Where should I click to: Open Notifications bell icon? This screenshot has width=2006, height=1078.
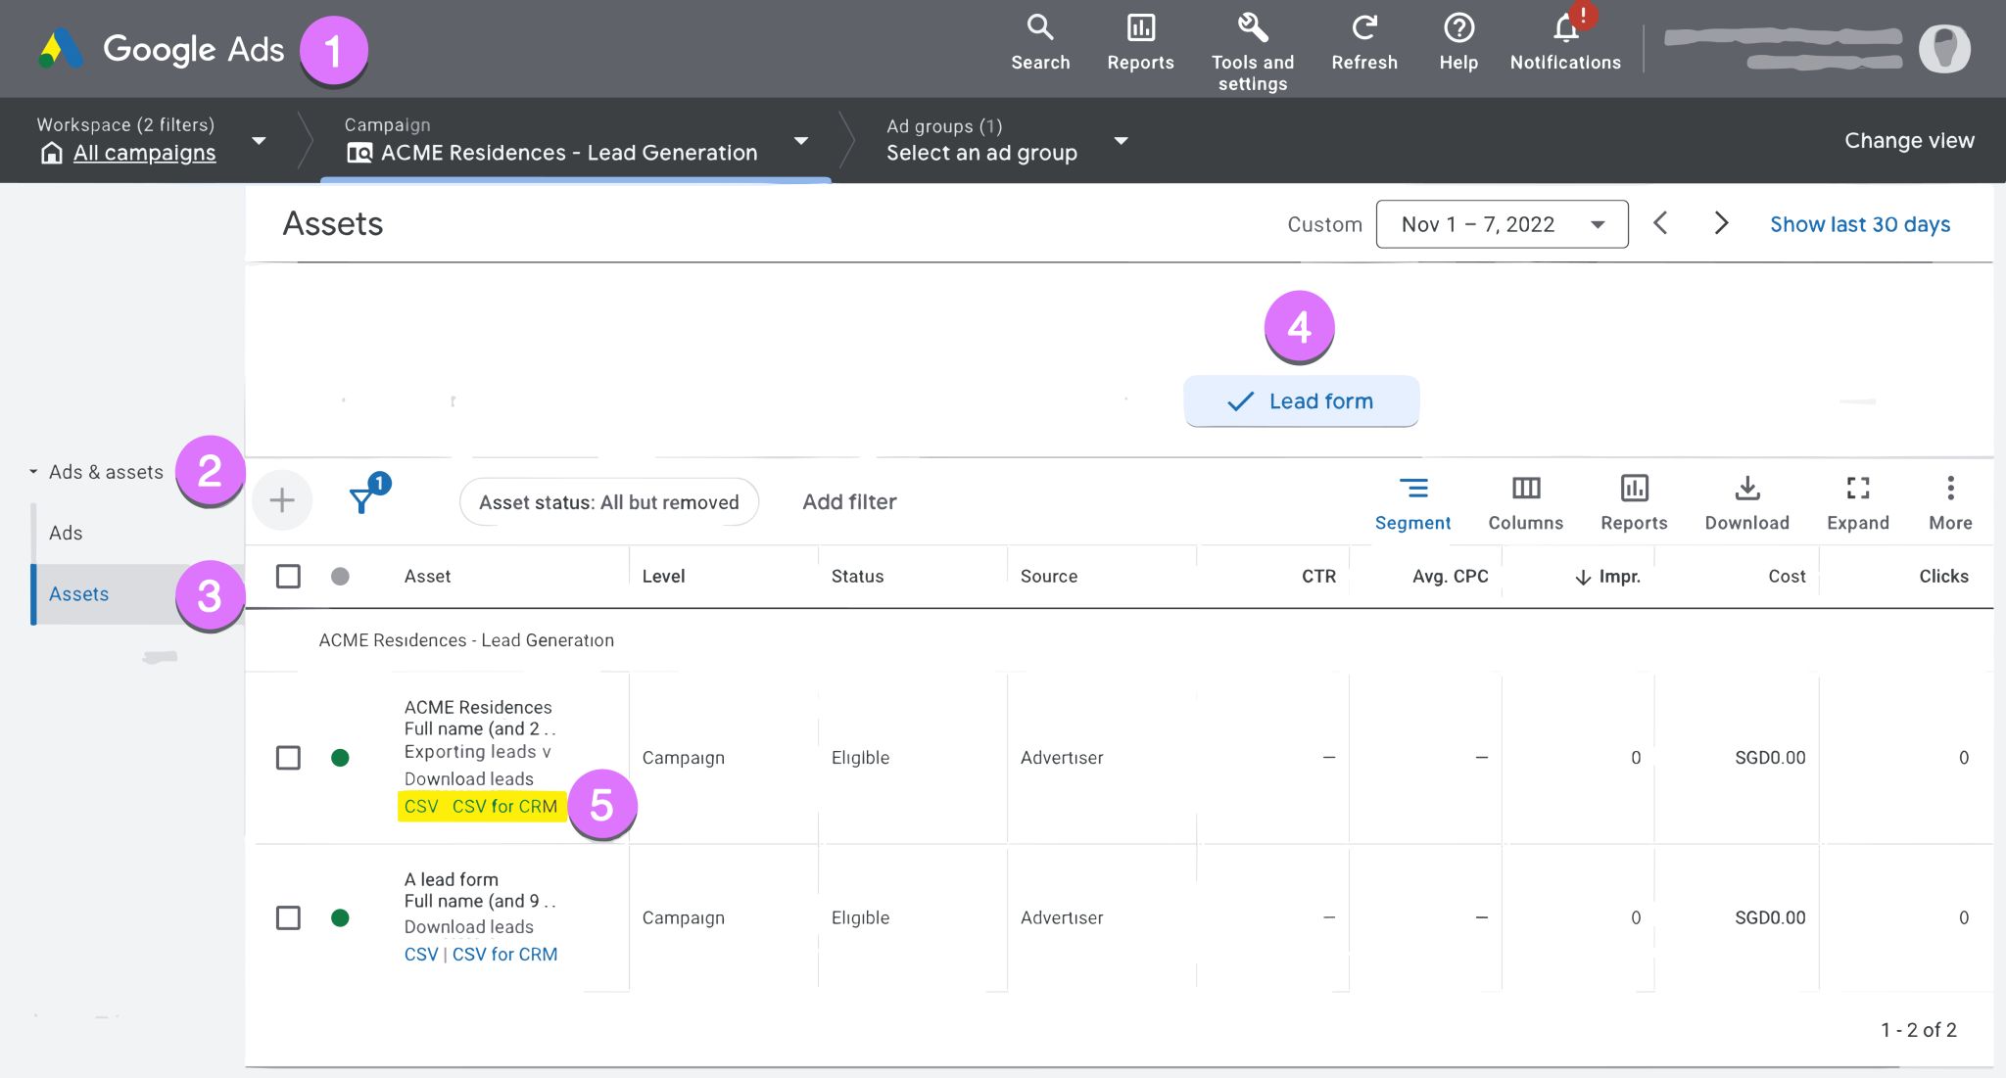coord(1565,28)
